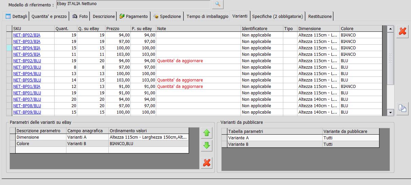Click Quantita' da aggiornare note for NET-BP02/BLU

click(x=180, y=61)
